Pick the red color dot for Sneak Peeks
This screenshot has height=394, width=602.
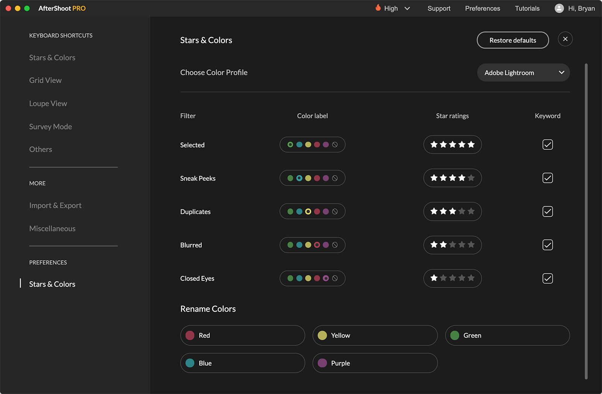[317, 178]
